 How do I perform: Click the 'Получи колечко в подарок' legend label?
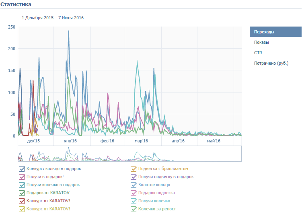(53, 185)
